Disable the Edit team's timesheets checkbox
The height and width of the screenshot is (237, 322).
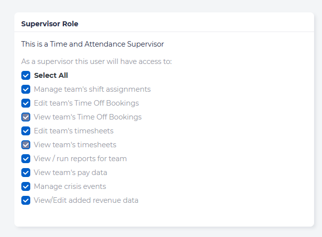pos(26,131)
